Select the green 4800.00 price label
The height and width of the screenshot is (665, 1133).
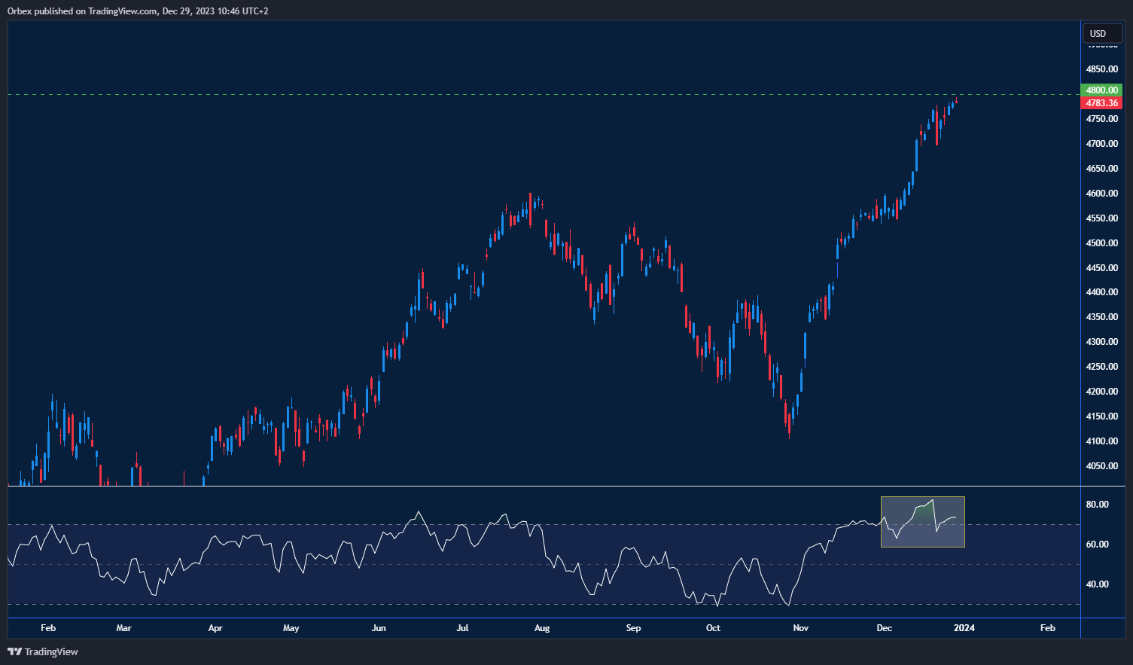(1101, 90)
